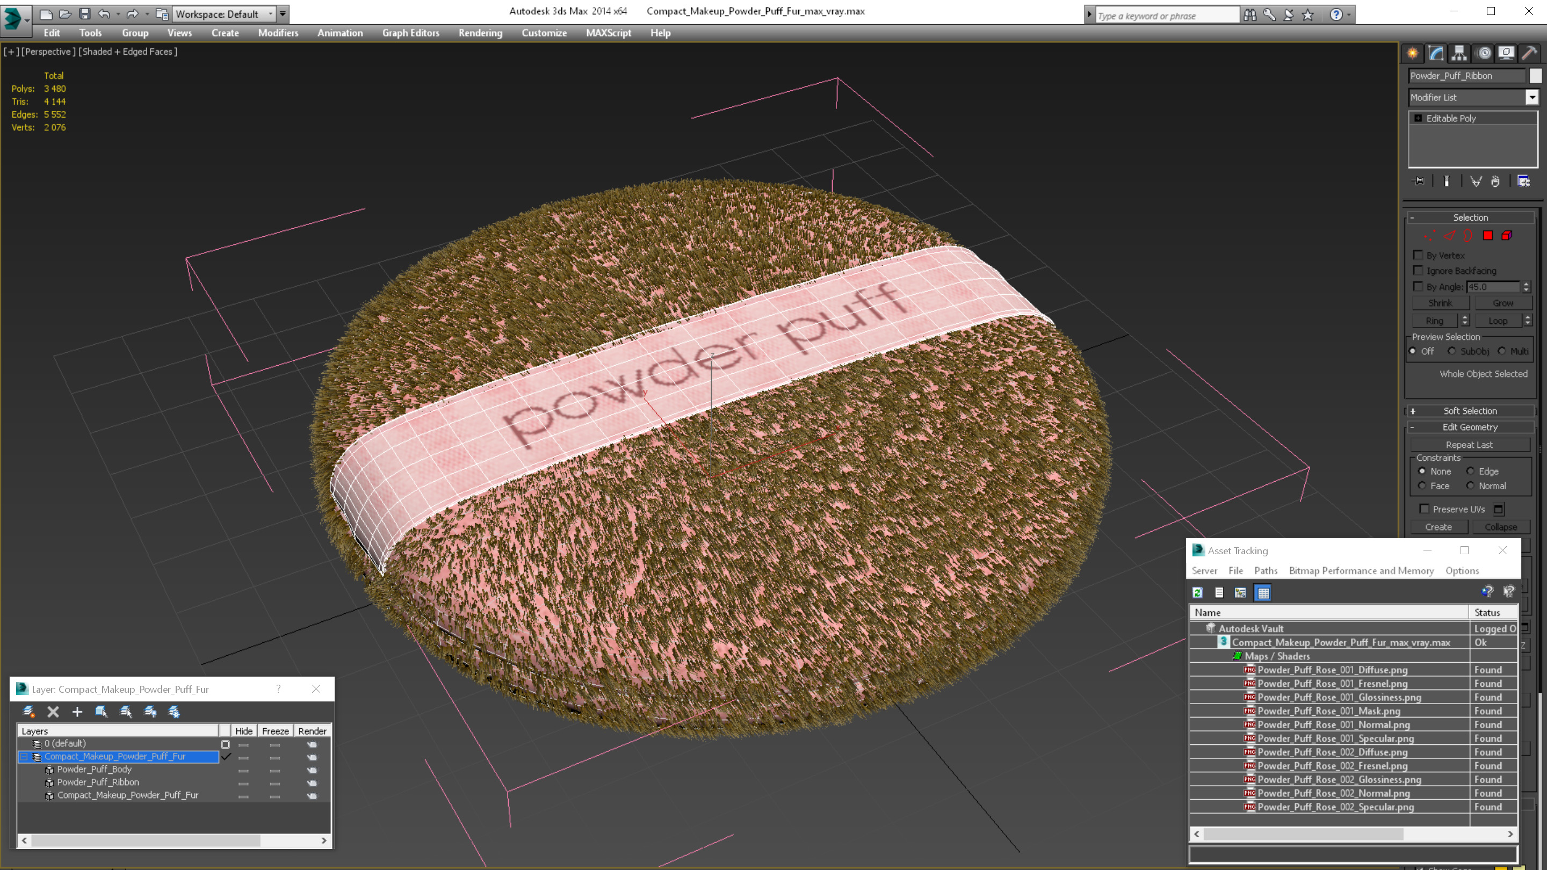Open the Workspace Default dropdown
The image size is (1547, 870).
222,14
